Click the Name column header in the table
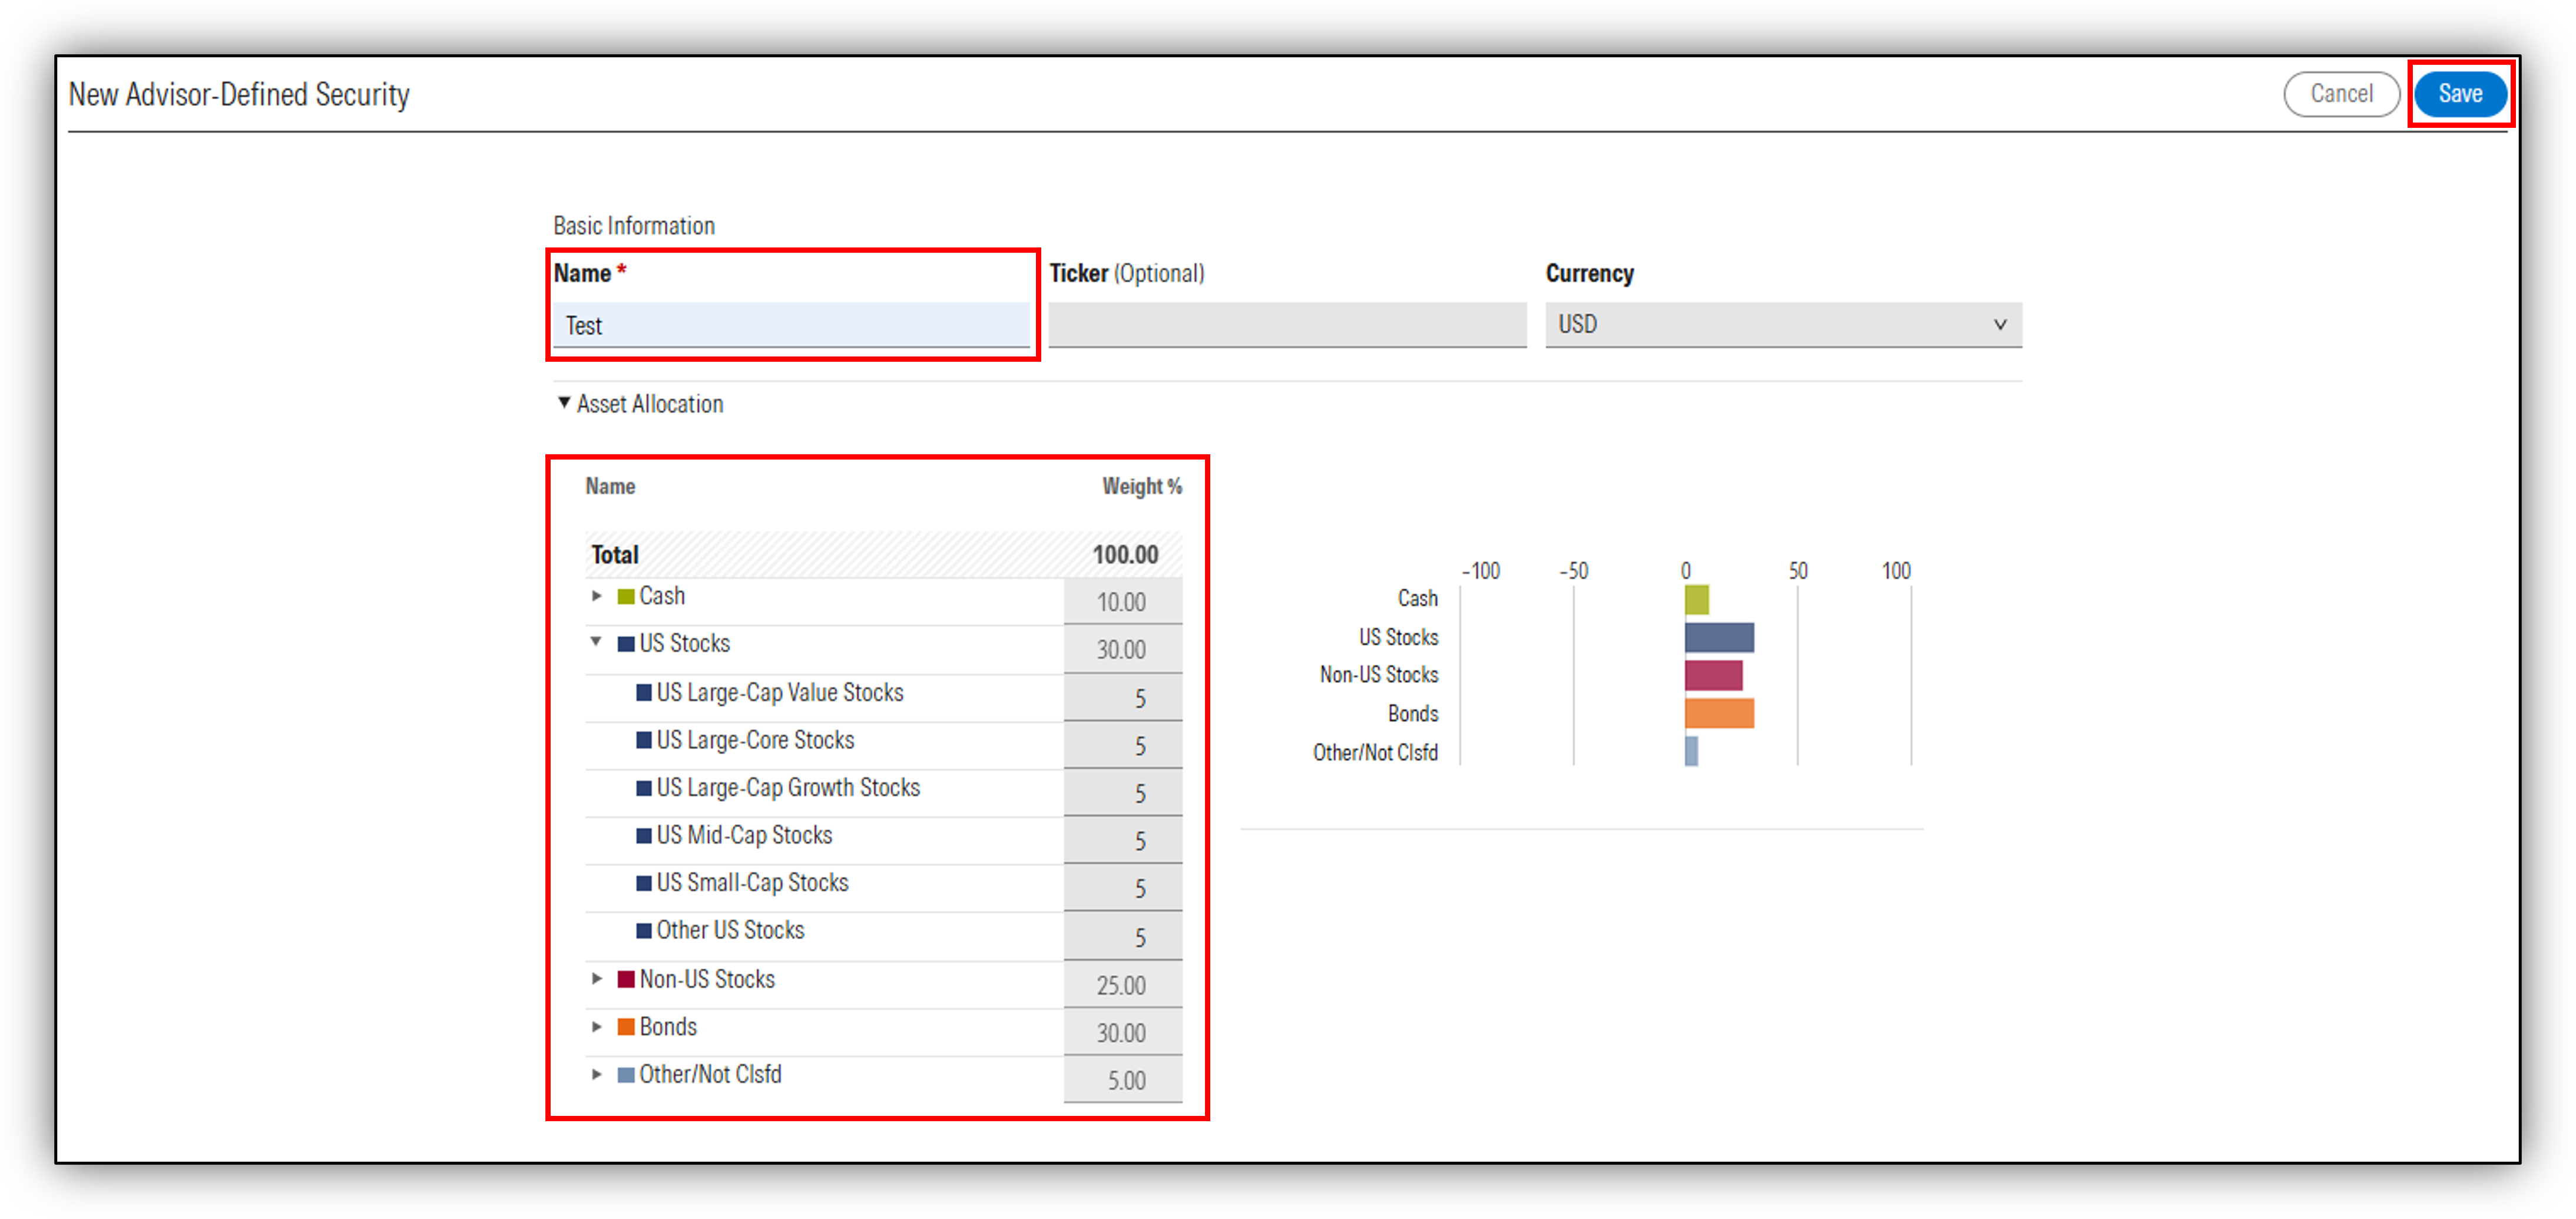The image size is (2576, 1219). coord(610,486)
